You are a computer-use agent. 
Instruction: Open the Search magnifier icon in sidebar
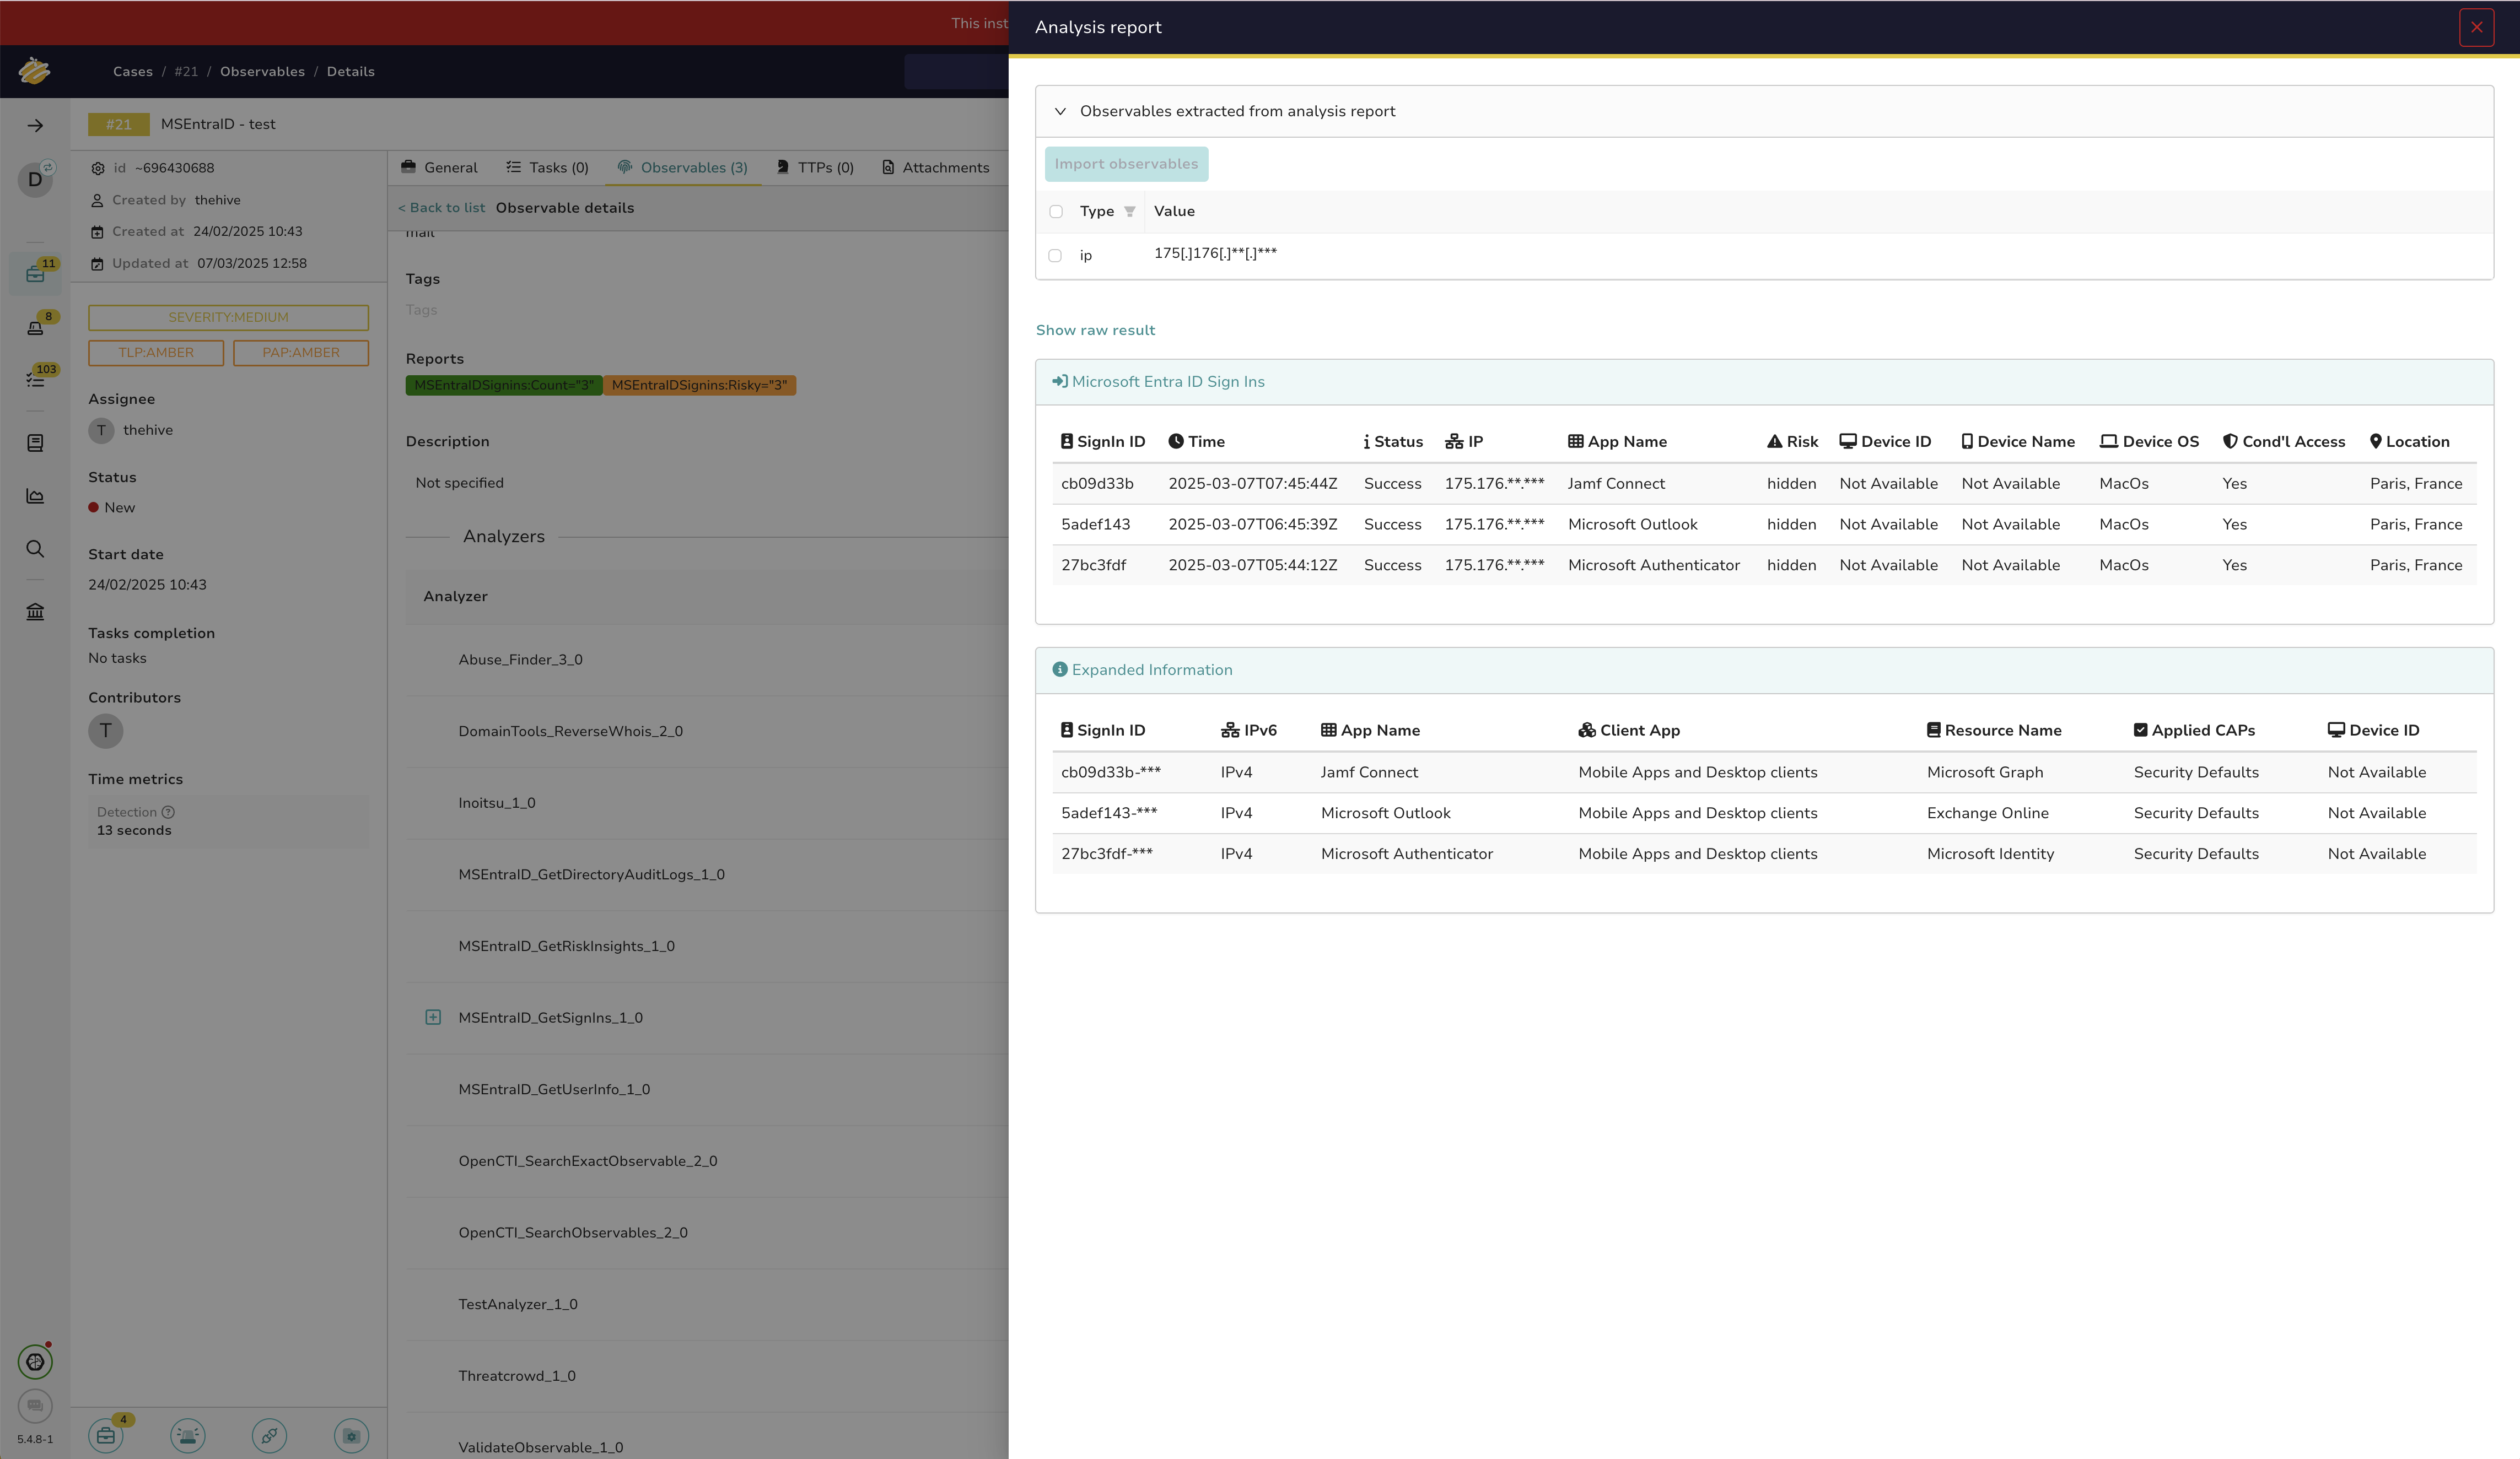(35, 549)
